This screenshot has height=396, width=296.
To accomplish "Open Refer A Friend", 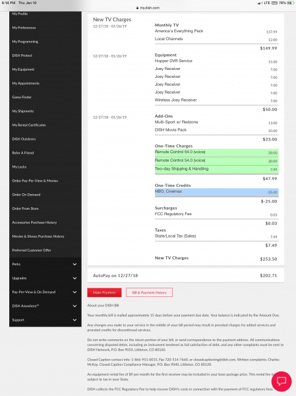I will 23,153.
